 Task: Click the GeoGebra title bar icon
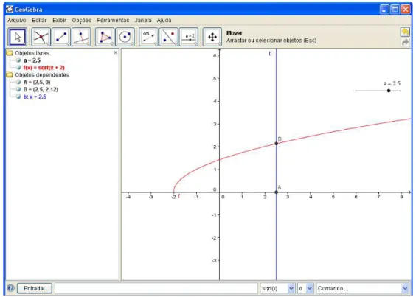10,10
